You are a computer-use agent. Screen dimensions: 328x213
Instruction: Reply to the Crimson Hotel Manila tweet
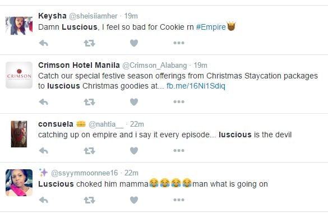tap(44, 102)
